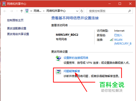Click the WLAN signal strength icon
This screenshot has width=136, height=101.
(x=112, y=40)
